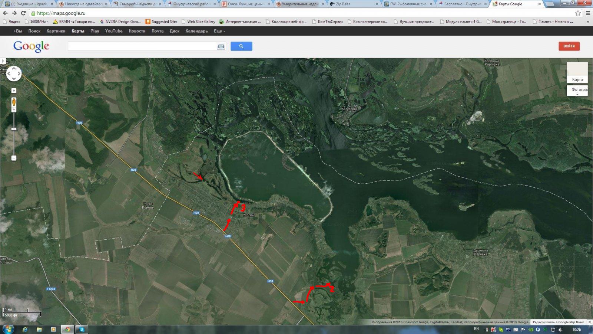Expand the left side panel arrow
This screenshot has height=334, width=593.
(3, 61)
